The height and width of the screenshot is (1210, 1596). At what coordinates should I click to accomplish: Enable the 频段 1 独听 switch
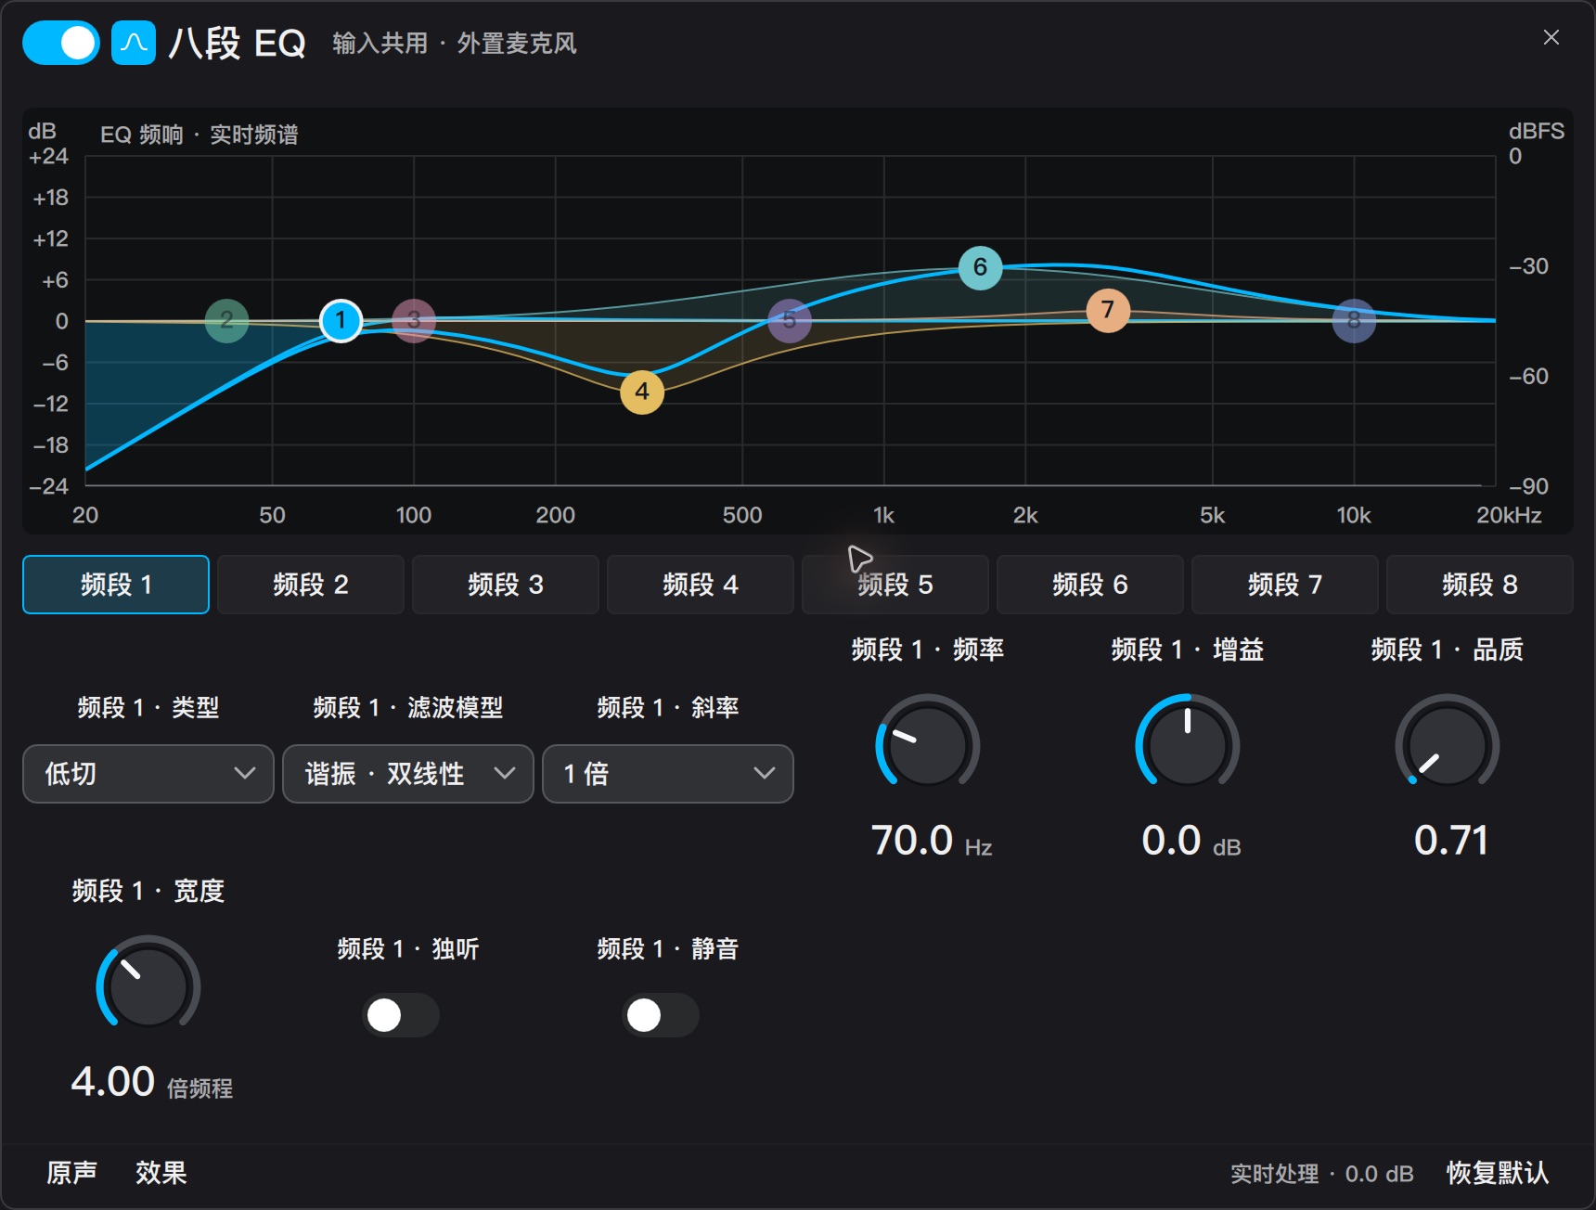[x=401, y=1015]
